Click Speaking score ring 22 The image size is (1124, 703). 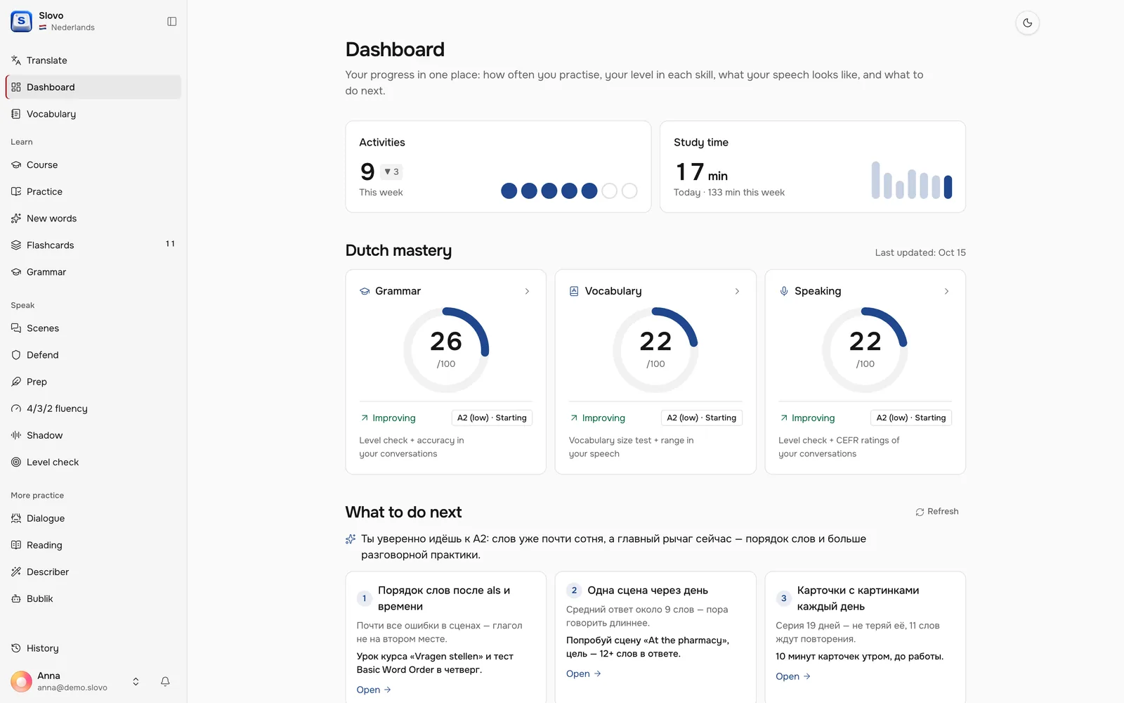[x=865, y=349]
